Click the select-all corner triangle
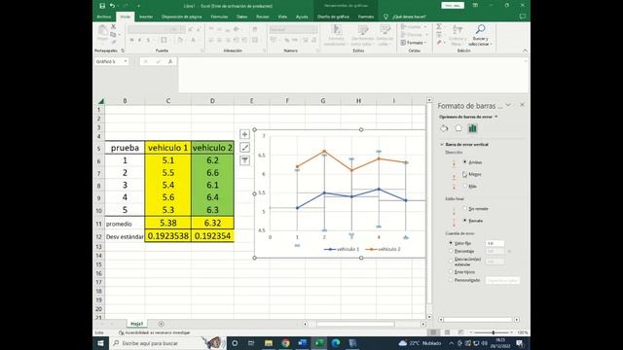 coord(101,101)
